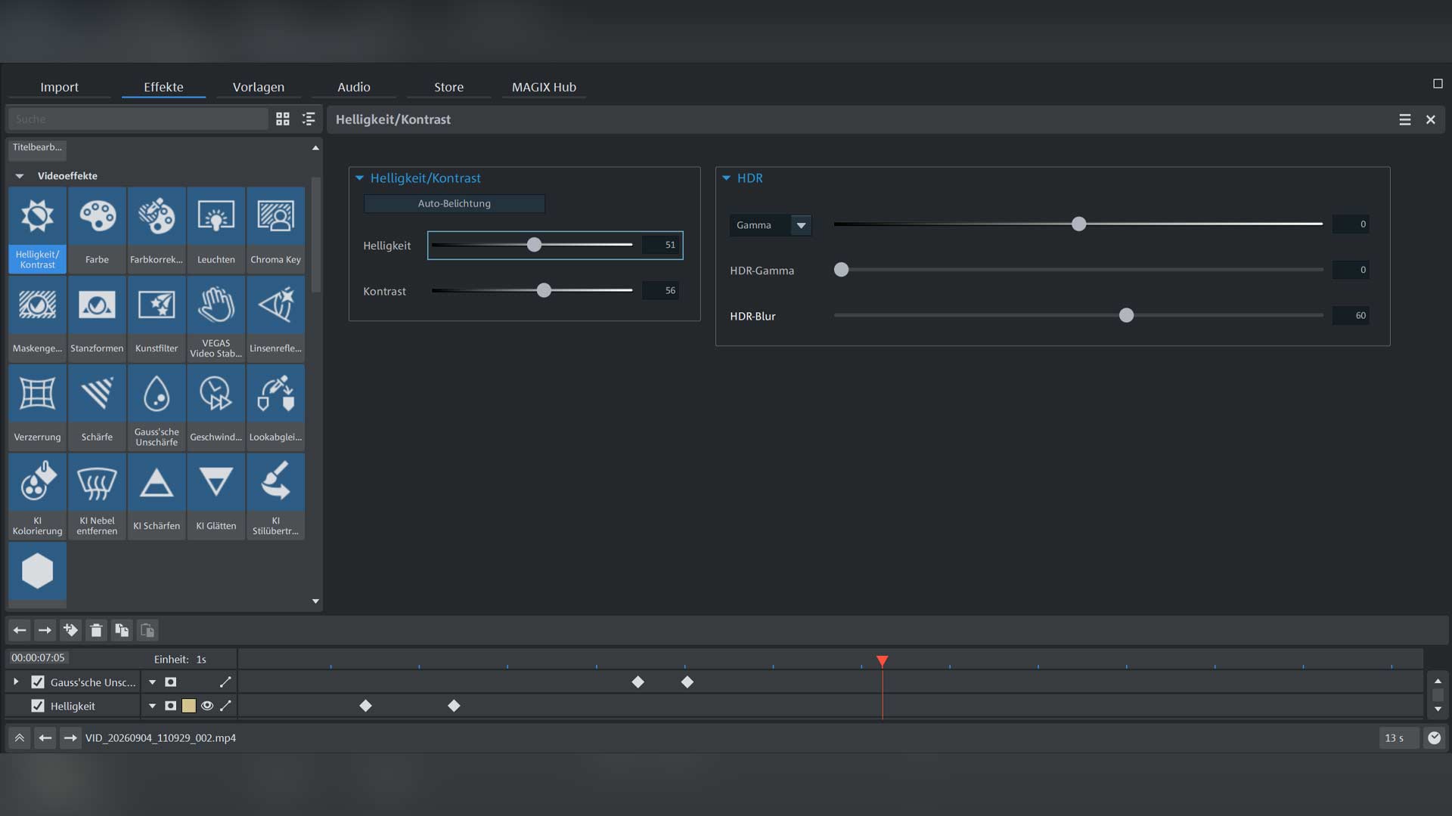Screen dimensions: 1452x816
Task: Open VEGAS Video Stabilization effect
Action: [216, 318]
